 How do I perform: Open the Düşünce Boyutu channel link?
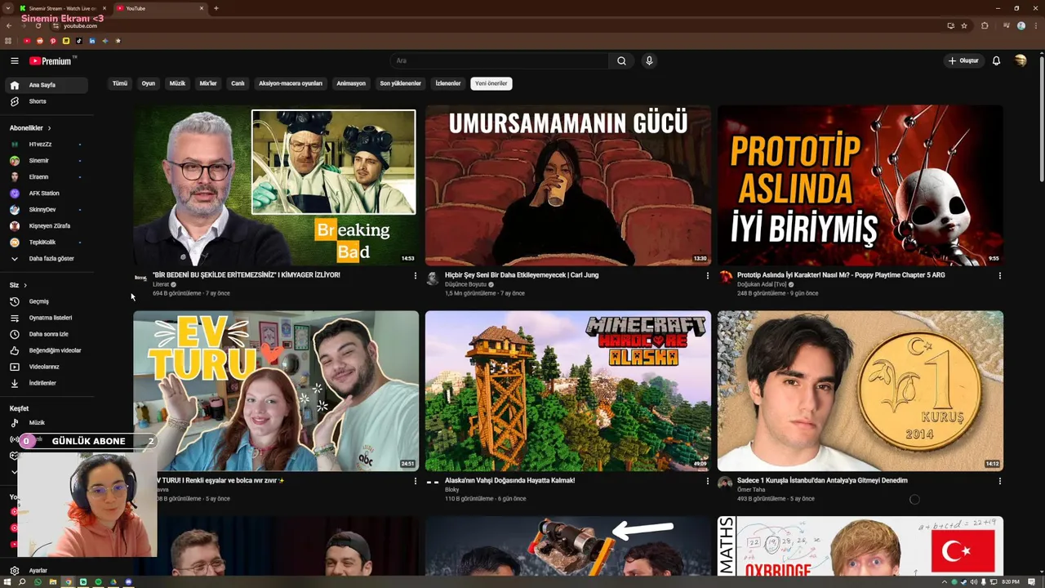[465, 284]
